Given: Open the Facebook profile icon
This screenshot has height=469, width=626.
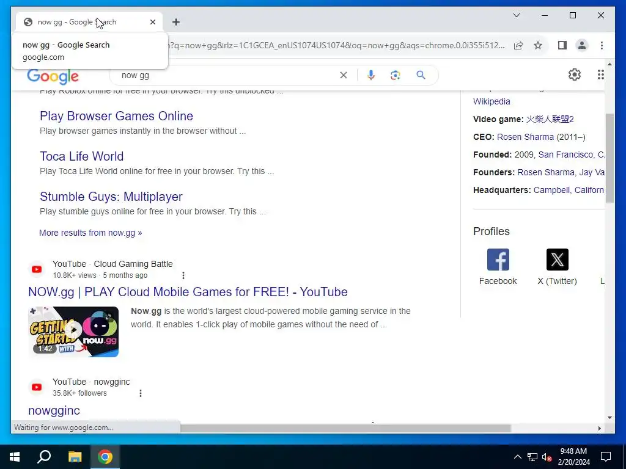Looking at the screenshot, I should (x=498, y=260).
